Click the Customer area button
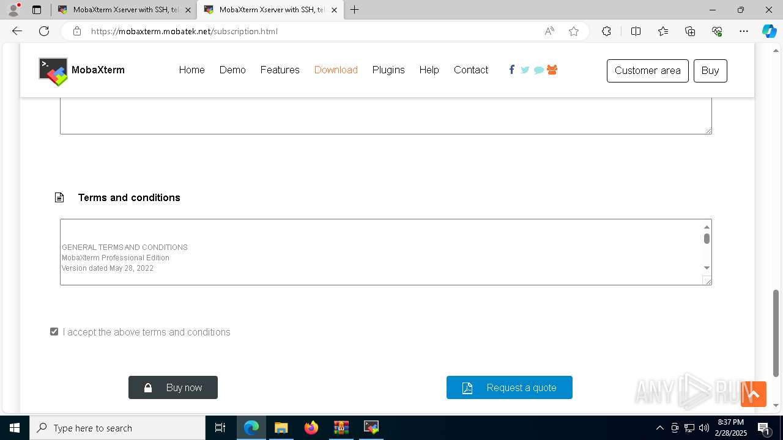 [x=648, y=71]
